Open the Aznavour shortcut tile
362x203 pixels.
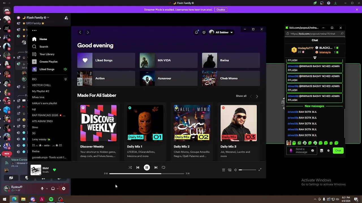point(169,78)
